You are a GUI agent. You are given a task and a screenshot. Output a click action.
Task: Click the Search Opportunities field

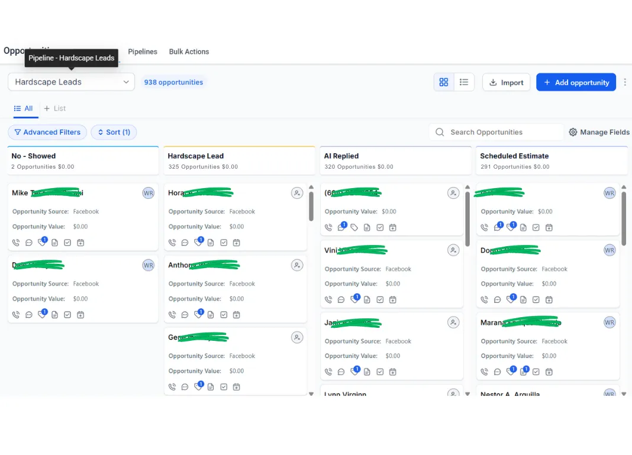coord(496,132)
